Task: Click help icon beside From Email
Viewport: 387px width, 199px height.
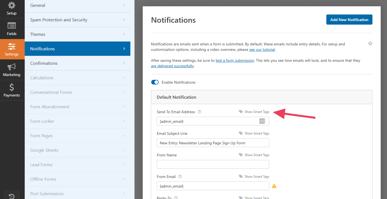Action: click(180, 177)
